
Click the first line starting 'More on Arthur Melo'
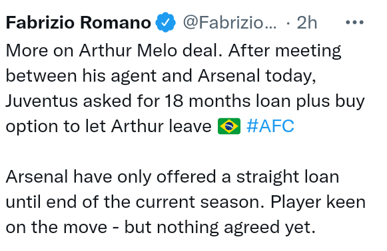(x=173, y=51)
